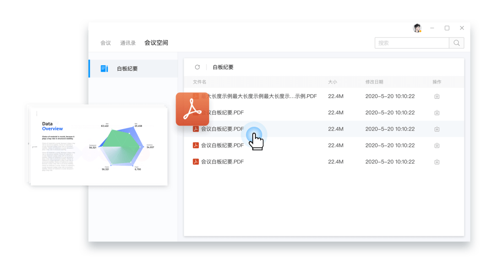Select 白板纪要 in the left sidebar
Viewport: 490px width, 265px height.
point(127,69)
